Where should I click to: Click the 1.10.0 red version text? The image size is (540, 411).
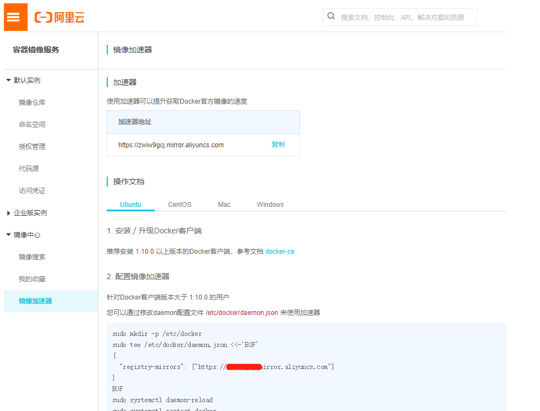point(145,252)
